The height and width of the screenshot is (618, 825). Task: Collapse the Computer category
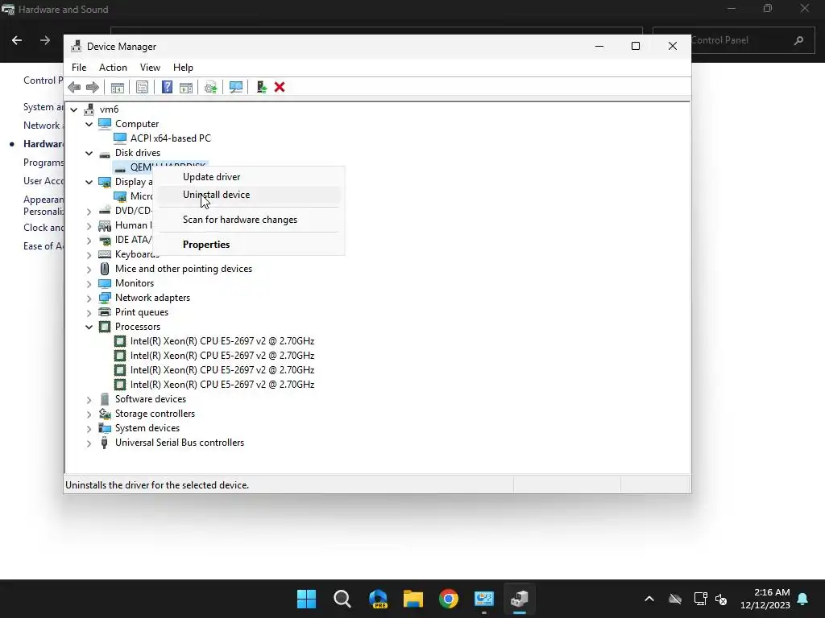coord(89,124)
